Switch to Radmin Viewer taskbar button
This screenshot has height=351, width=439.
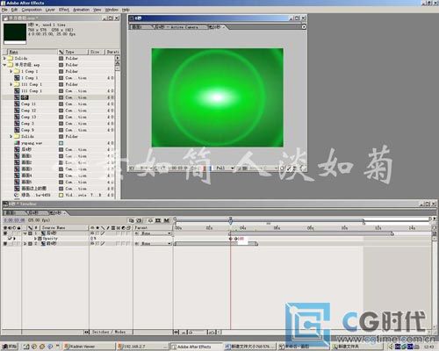(x=89, y=347)
